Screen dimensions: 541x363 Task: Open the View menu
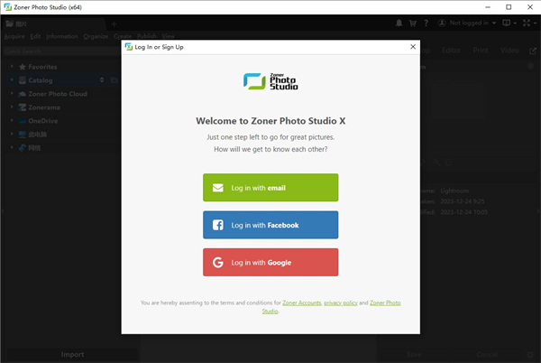168,36
